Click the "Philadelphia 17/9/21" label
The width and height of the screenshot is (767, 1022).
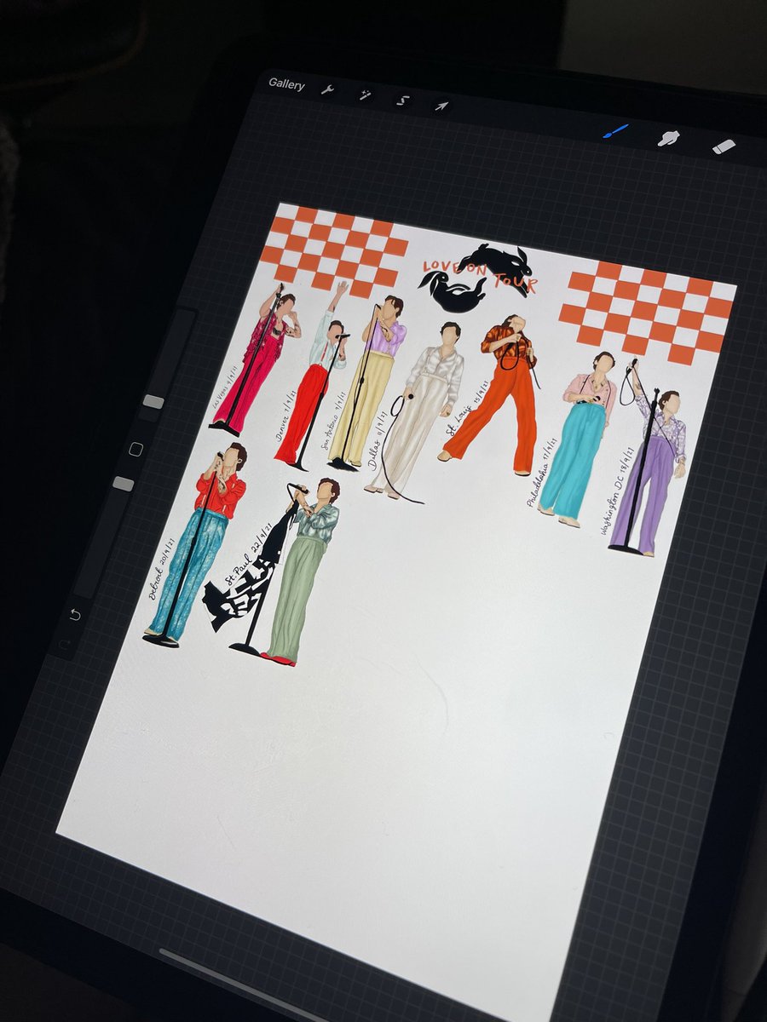543,471
